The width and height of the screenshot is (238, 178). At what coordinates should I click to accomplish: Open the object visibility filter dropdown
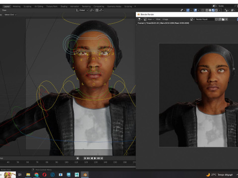click(182, 10)
